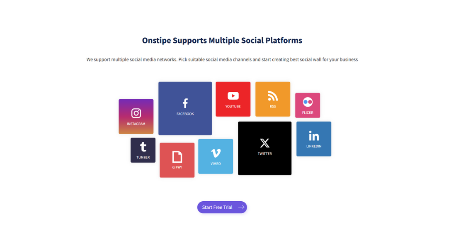Select the orange RSS feed icon

273,95
